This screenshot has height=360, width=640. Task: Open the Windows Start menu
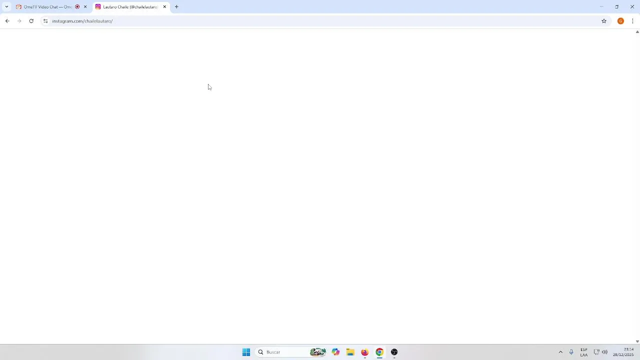[x=246, y=352]
